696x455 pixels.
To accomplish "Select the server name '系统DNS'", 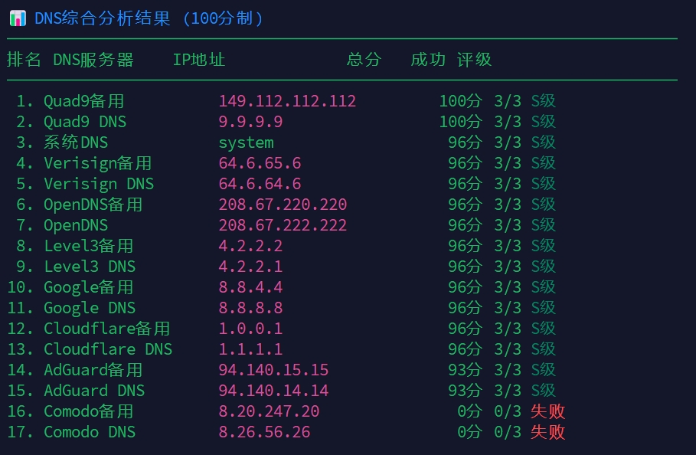I will pyautogui.click(x=76, y=142).
